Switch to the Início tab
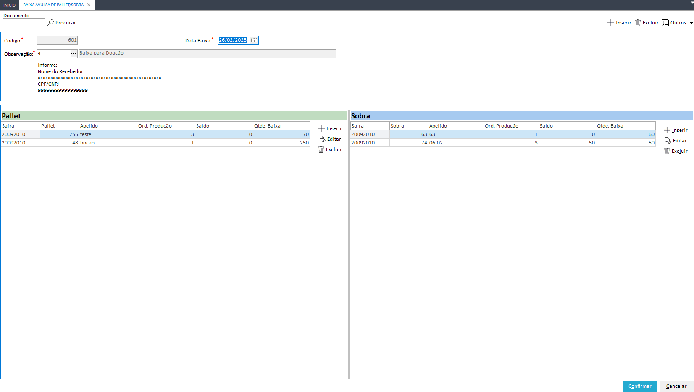694x392 pixels. [x=9, y=5]
